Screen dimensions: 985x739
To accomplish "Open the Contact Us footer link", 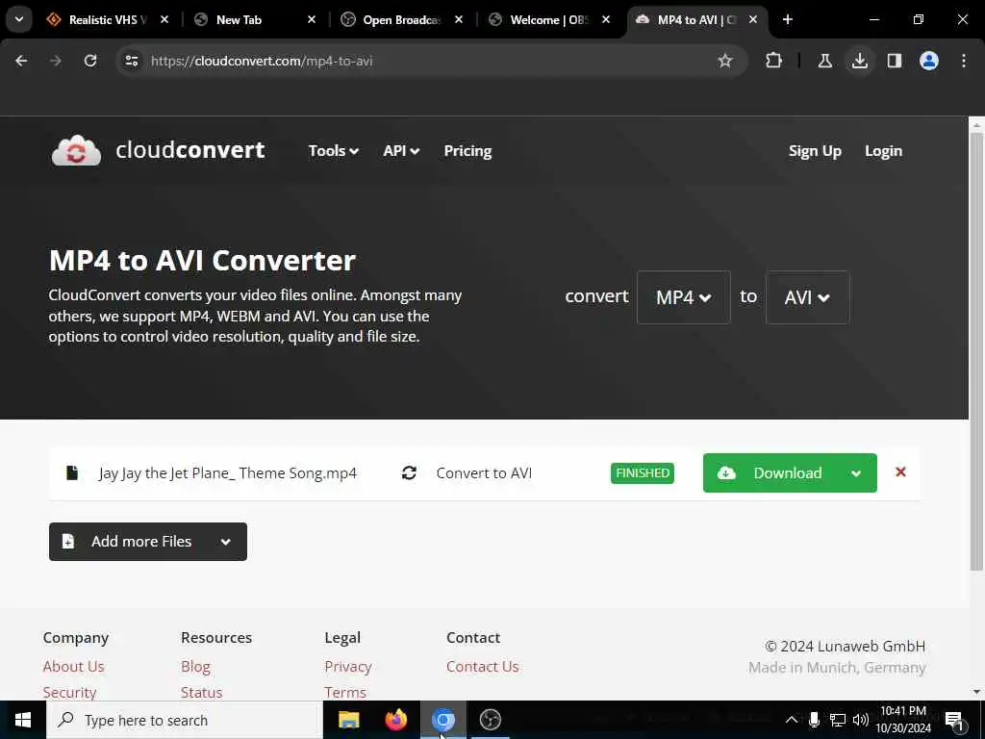I will (483, 666).
